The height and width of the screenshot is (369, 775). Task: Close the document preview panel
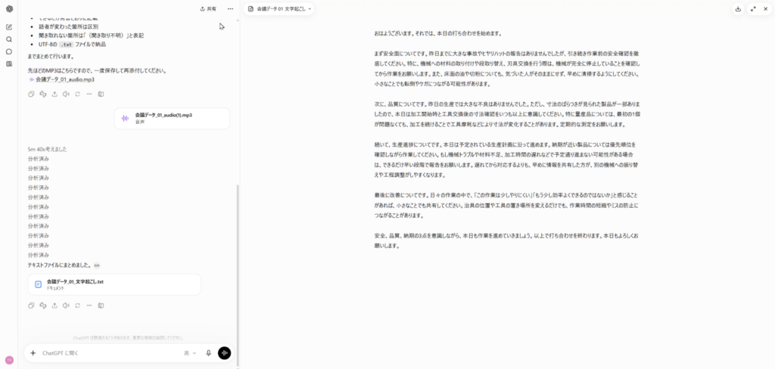pyautogui.click(x=766, y=9)
